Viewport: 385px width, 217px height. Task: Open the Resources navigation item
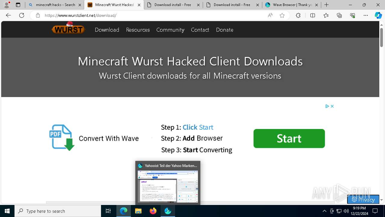(x=138, y=30)
